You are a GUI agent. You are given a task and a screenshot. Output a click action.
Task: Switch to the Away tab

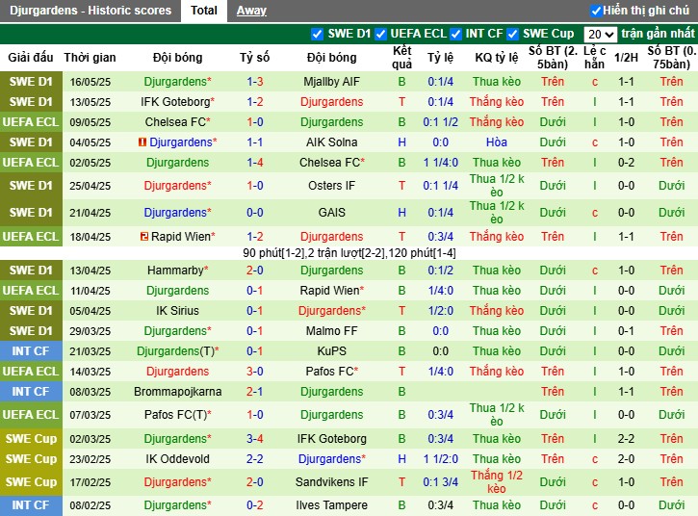[251, 11]
